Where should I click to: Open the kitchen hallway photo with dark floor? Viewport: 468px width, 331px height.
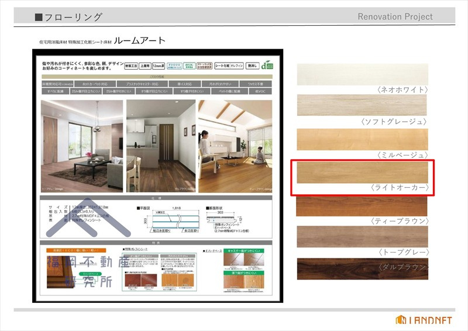[x=161, y=146]
